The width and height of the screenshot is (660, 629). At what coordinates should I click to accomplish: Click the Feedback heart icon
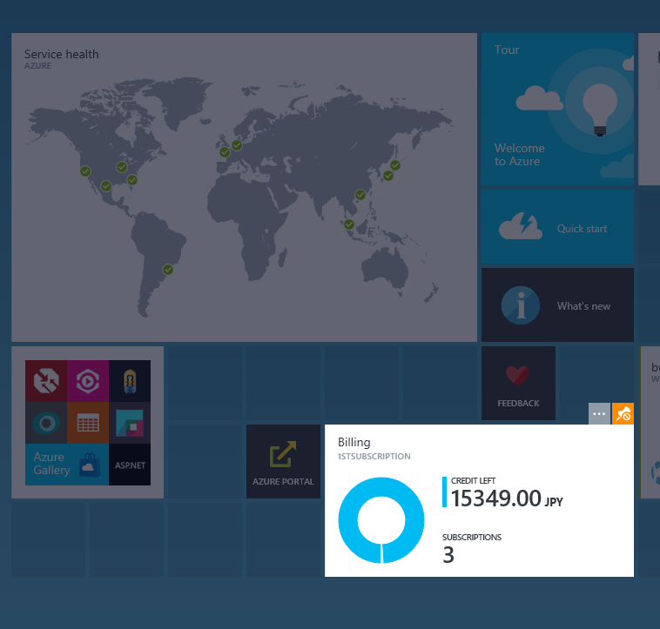click(518, 376)
